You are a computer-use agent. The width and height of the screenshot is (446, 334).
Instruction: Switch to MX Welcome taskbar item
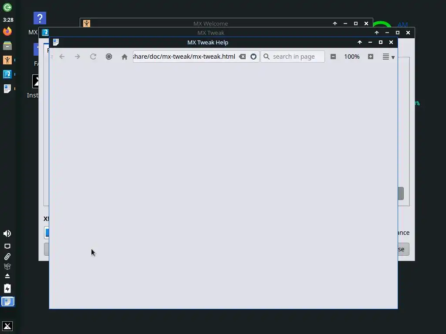click(7, 60)
